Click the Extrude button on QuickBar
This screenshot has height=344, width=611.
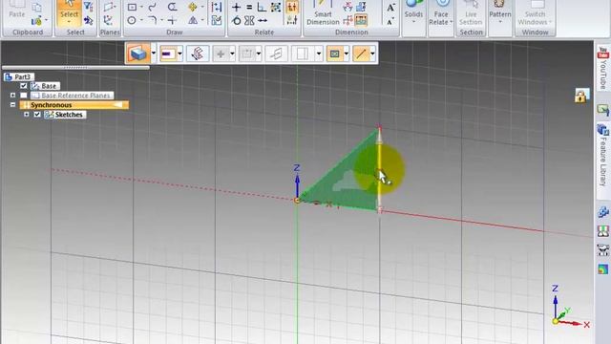click(x=138, y=54)
